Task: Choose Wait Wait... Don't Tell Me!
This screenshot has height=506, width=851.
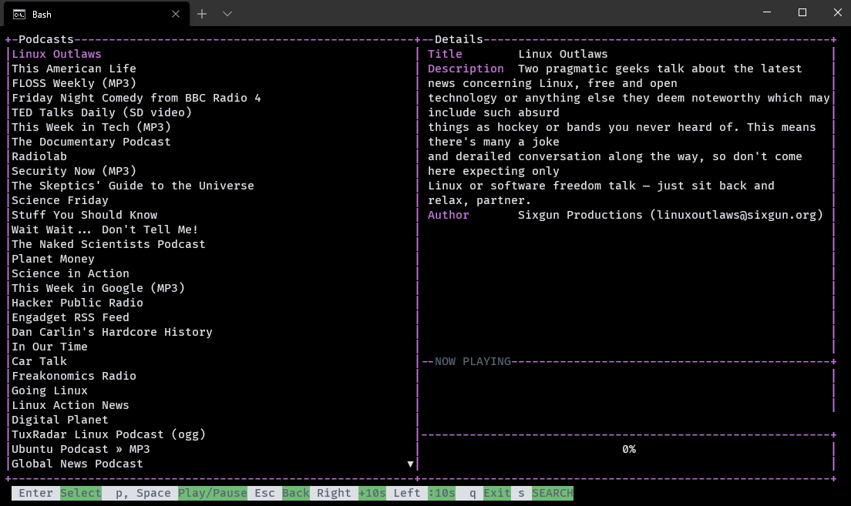Action: [105, 230]
